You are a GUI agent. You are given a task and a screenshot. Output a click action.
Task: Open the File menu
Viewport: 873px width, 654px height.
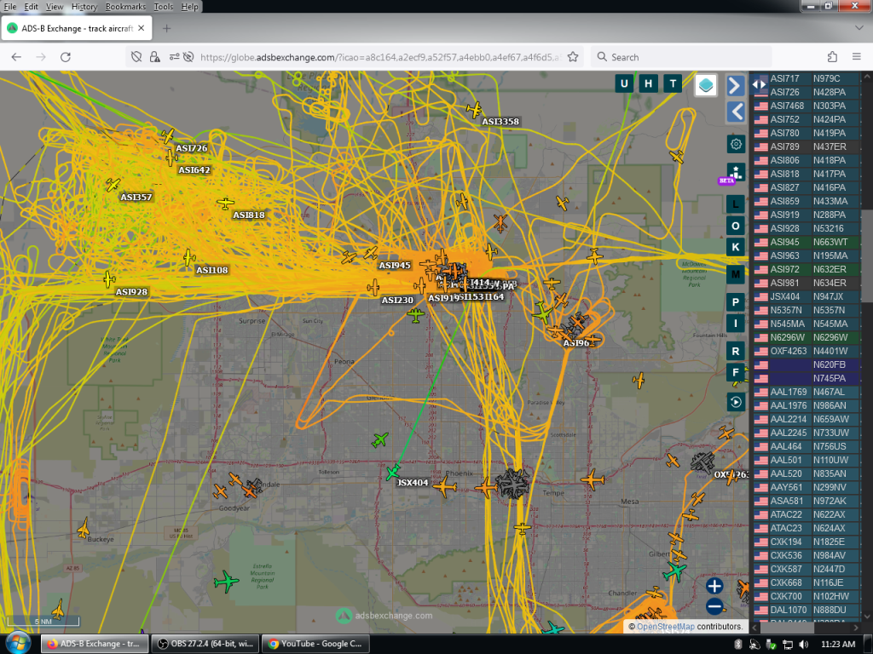10,7
